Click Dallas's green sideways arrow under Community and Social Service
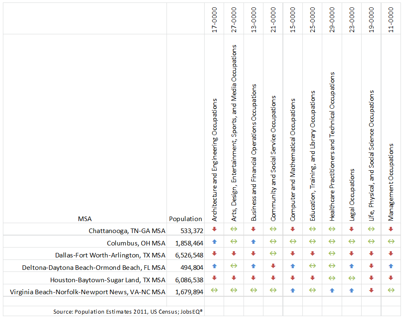 [x=273, y=254]
